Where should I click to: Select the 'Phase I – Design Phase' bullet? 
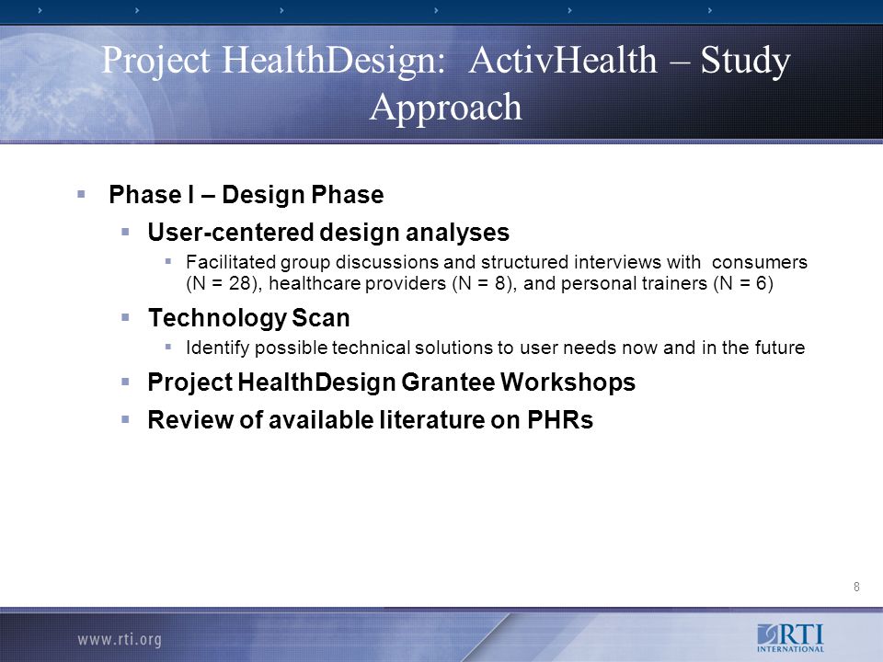[247, 195]
